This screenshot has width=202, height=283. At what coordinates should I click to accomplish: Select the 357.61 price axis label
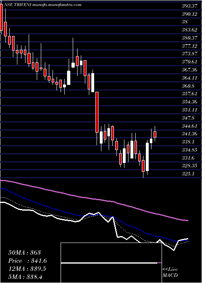point(190,94)
